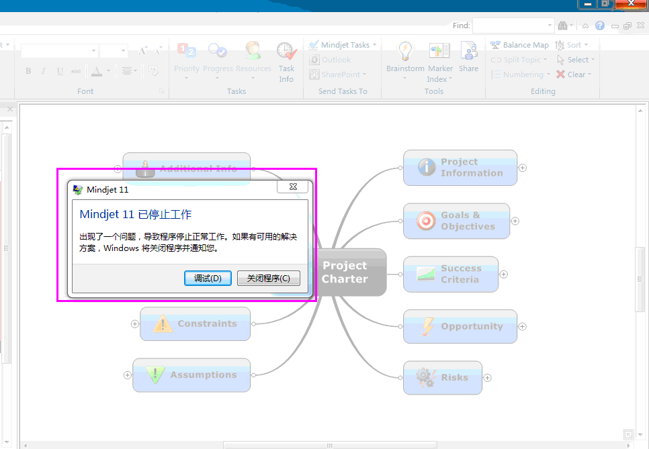Image resolution: width=649 pixels, height=449 pixels.
Task: Click the clear formatting icon
Action: [153, 71]
